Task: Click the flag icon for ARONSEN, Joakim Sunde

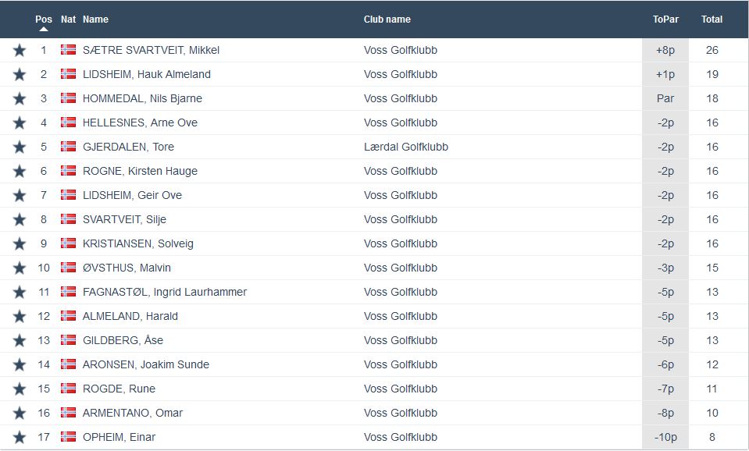Action: pyautogui.click(x=69, y=364)
